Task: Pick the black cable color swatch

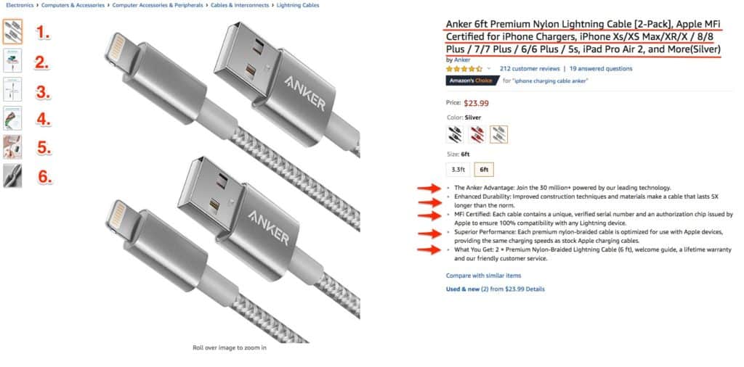Action: [x=455, y=134]
